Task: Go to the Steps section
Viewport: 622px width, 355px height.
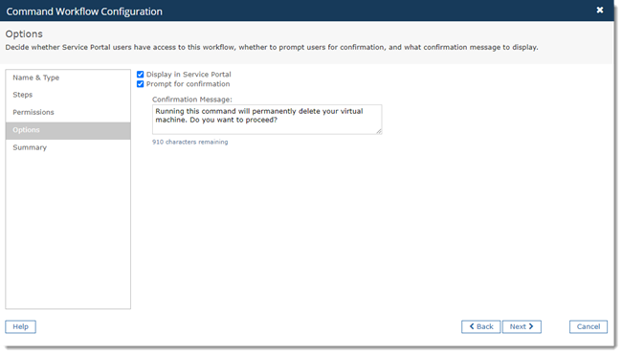Action: point(68,95)
